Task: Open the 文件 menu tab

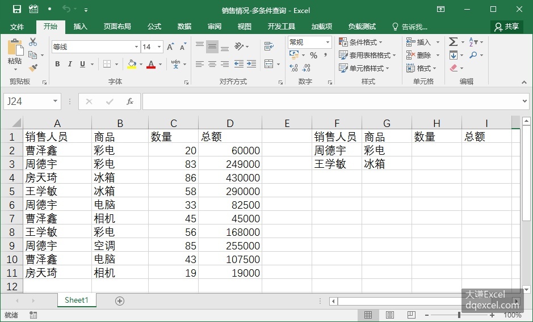Action: 17,27
